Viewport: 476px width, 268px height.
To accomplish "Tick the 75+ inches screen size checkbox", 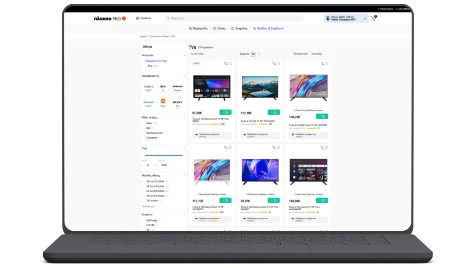I will (144, 201).
